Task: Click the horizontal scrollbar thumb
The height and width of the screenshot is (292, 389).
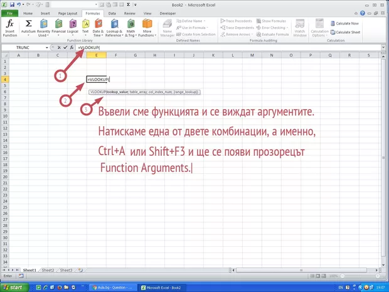Action: point(301,270)
